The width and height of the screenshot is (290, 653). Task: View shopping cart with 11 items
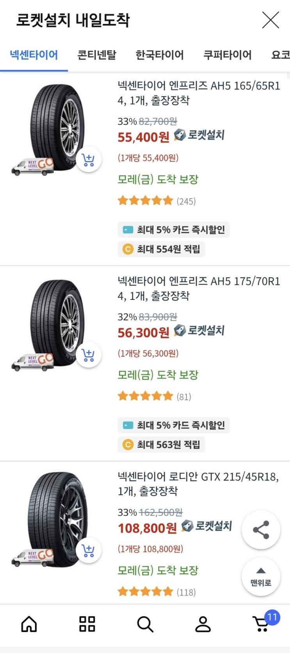262,624
